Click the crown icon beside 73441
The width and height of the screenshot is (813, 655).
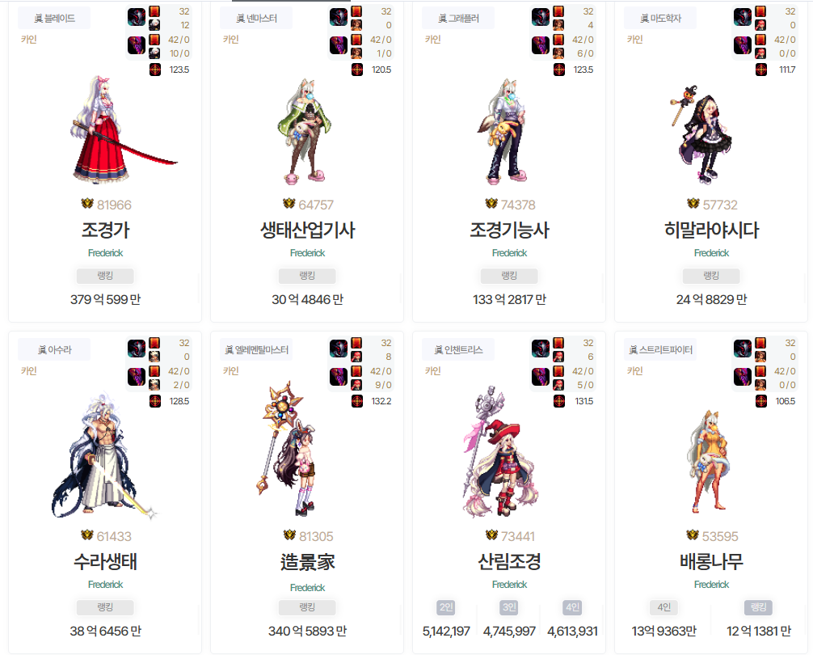[491, 535]
